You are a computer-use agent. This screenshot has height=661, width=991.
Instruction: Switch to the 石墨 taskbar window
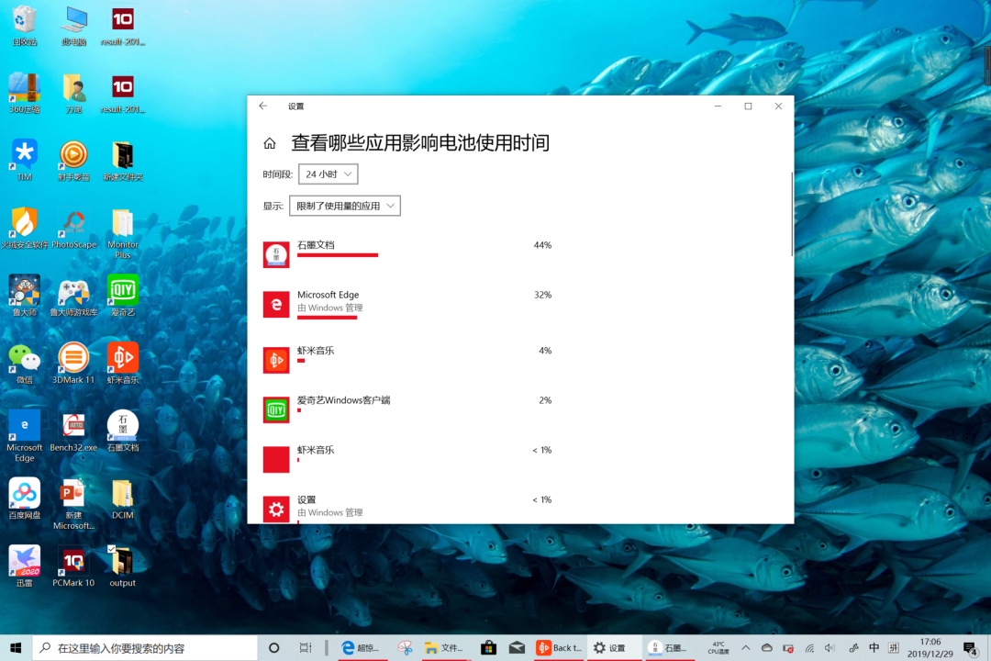(670, 648)
